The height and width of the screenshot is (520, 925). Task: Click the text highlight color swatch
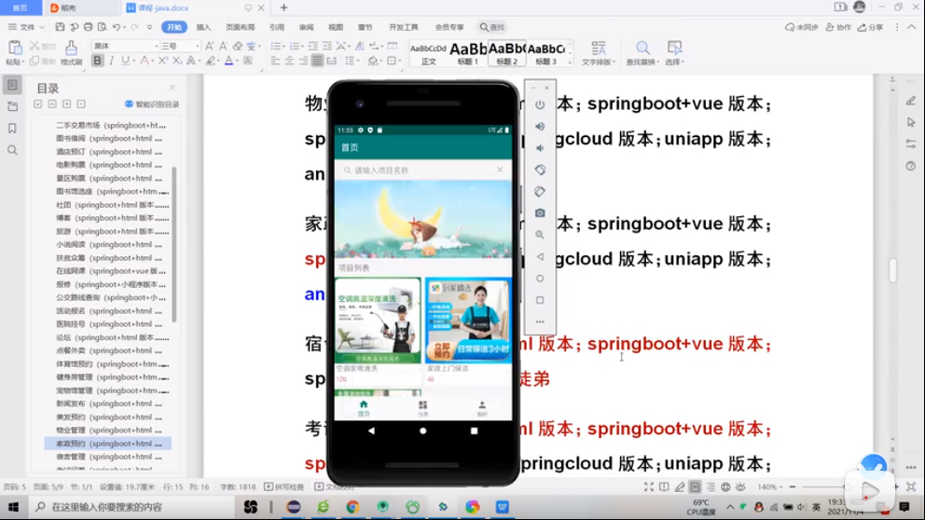point(210,61)
